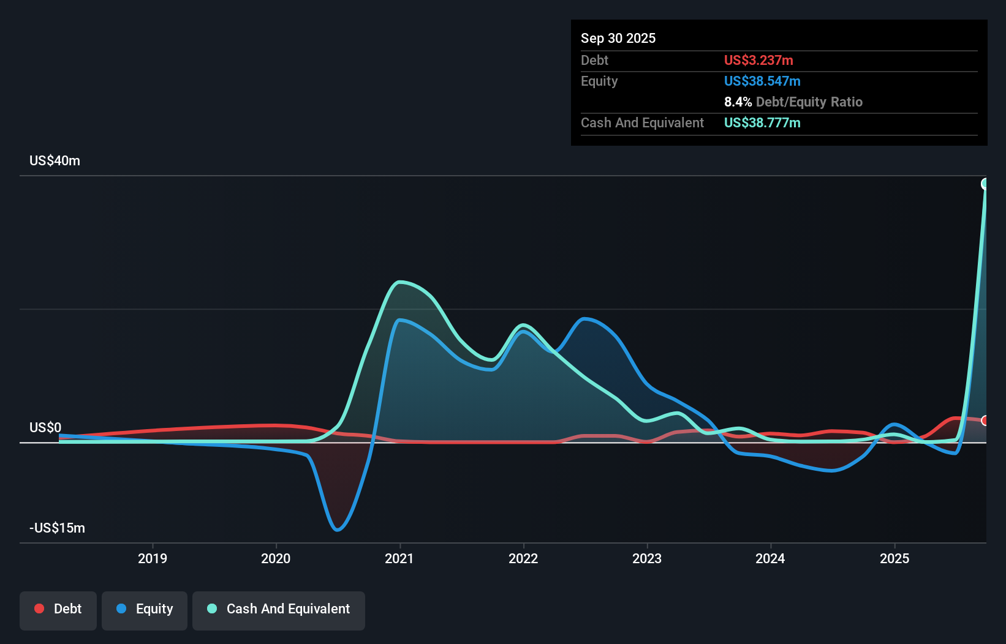Click the Equity row label in tooltip
This screenshot has height=644, width=1006.
(599, 81)
